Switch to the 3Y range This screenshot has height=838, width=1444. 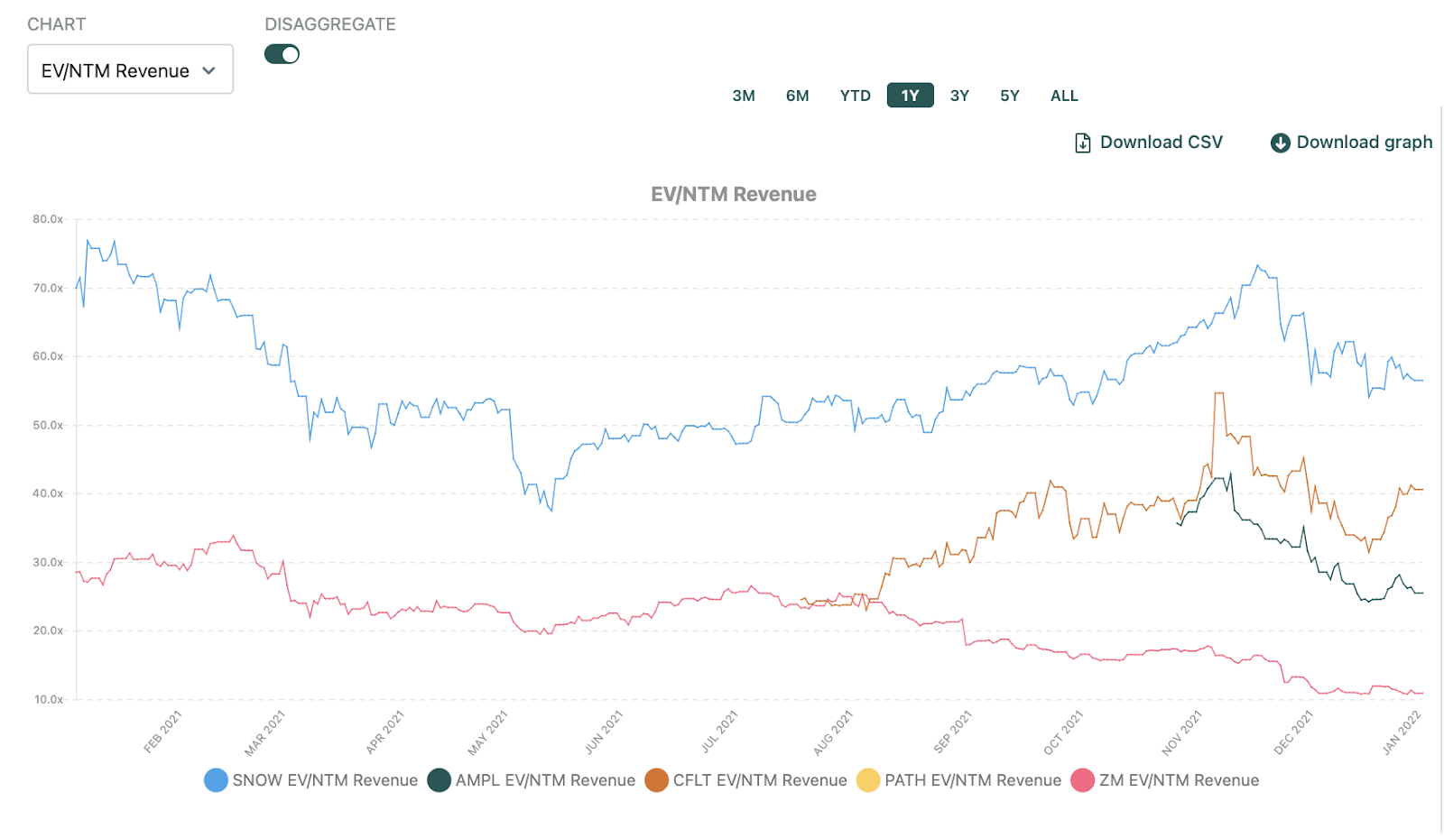click(959, 96)
